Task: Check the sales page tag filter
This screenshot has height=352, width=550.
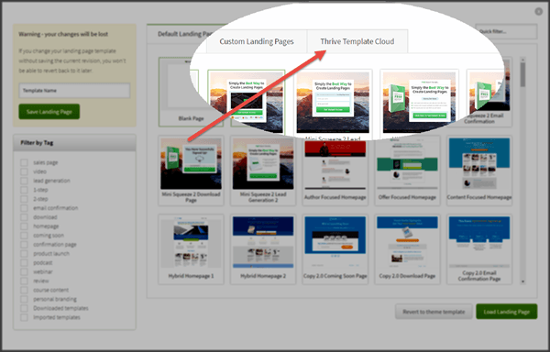Action: (x=24, y=162)
